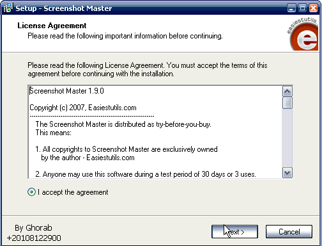The height and width of the screenshot is (246, 322).
Task: Minimize the Setup window
Action: coord(291,8)
